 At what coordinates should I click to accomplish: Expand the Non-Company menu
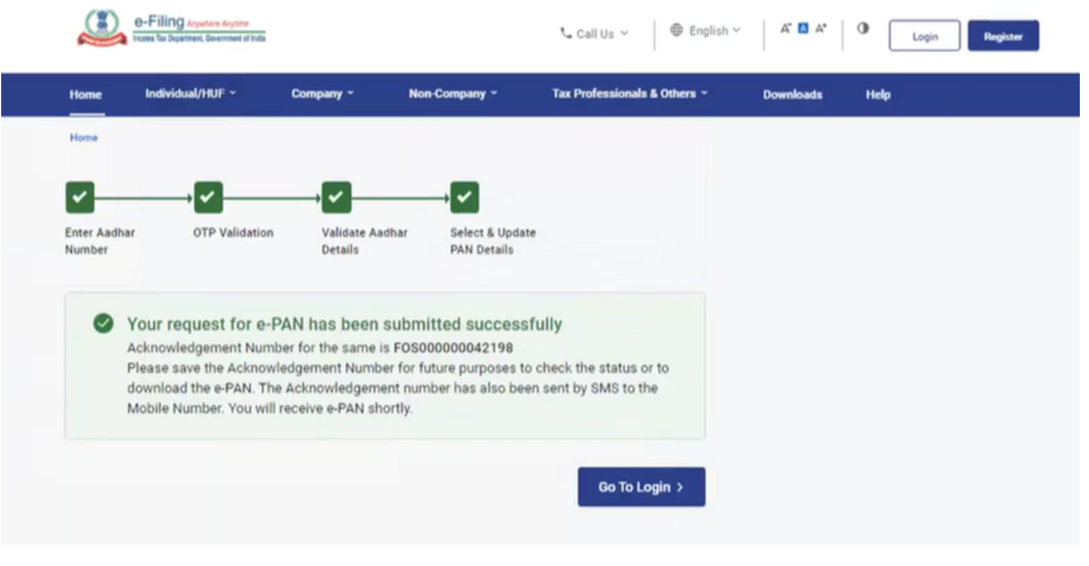click(x=453, y=93)
